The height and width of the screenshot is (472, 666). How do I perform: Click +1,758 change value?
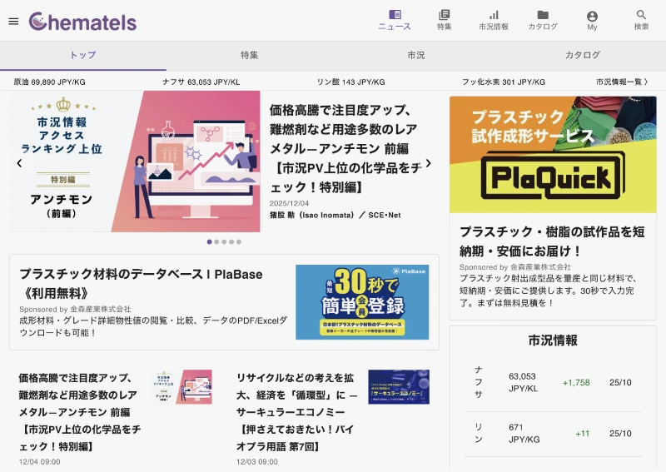tap(576, 383)
